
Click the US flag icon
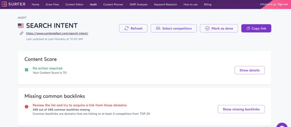point(20,26)
